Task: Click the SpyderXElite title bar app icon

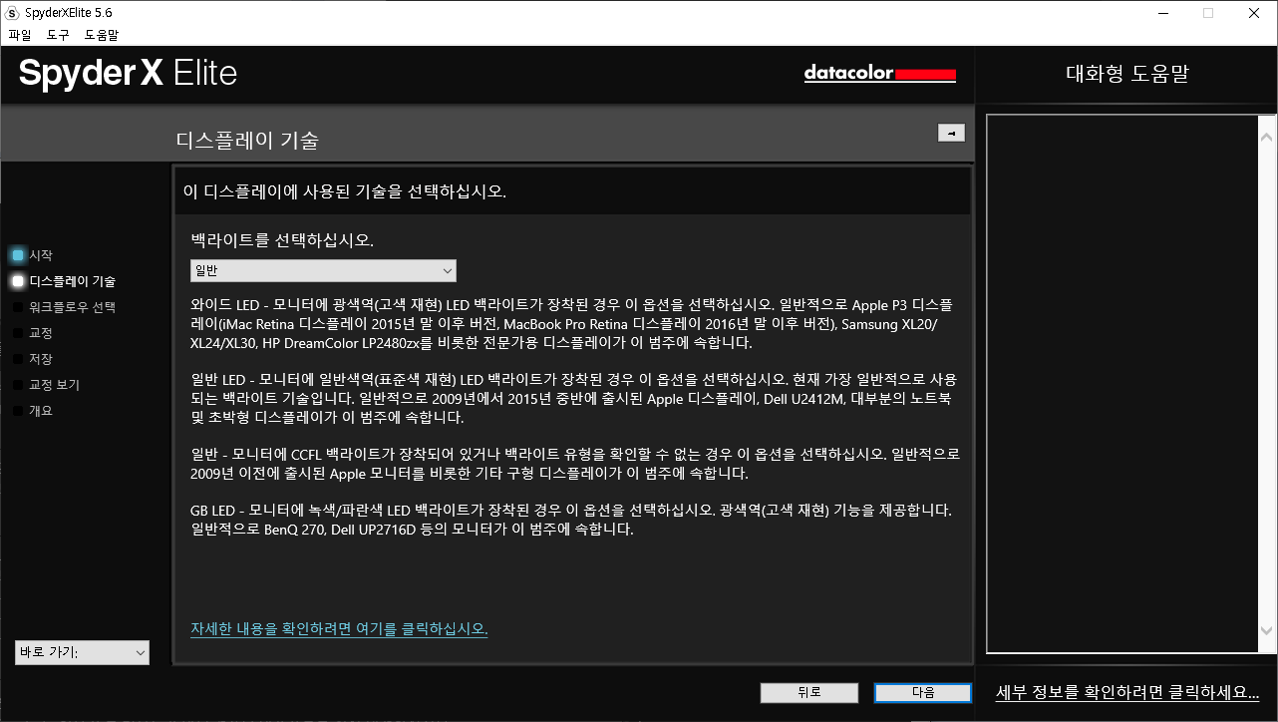Action: point(12,13)
